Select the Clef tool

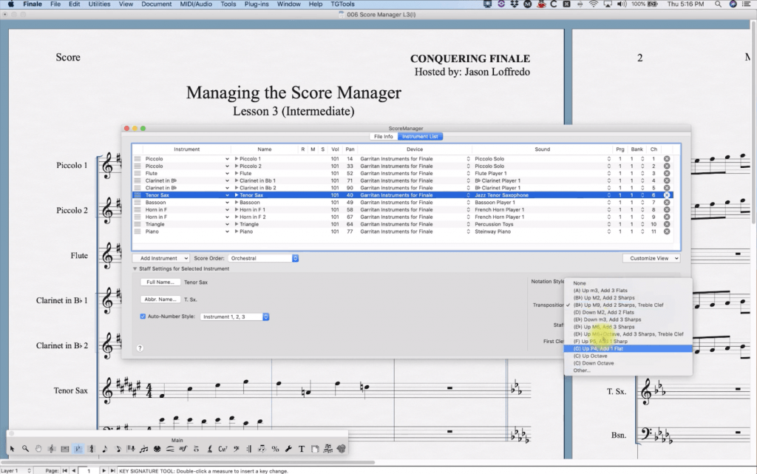(236, 448)
